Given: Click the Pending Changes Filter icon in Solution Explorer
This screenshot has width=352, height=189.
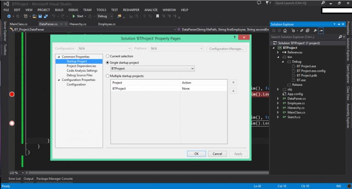Looking at the screenshot, I should (293, 31).
